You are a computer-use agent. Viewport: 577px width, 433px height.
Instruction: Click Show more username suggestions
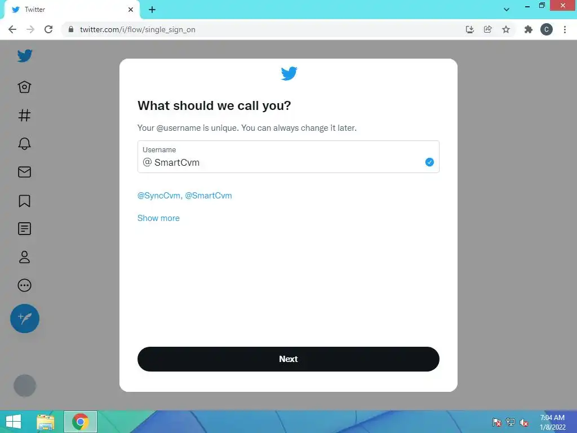[x=158, y=218]
